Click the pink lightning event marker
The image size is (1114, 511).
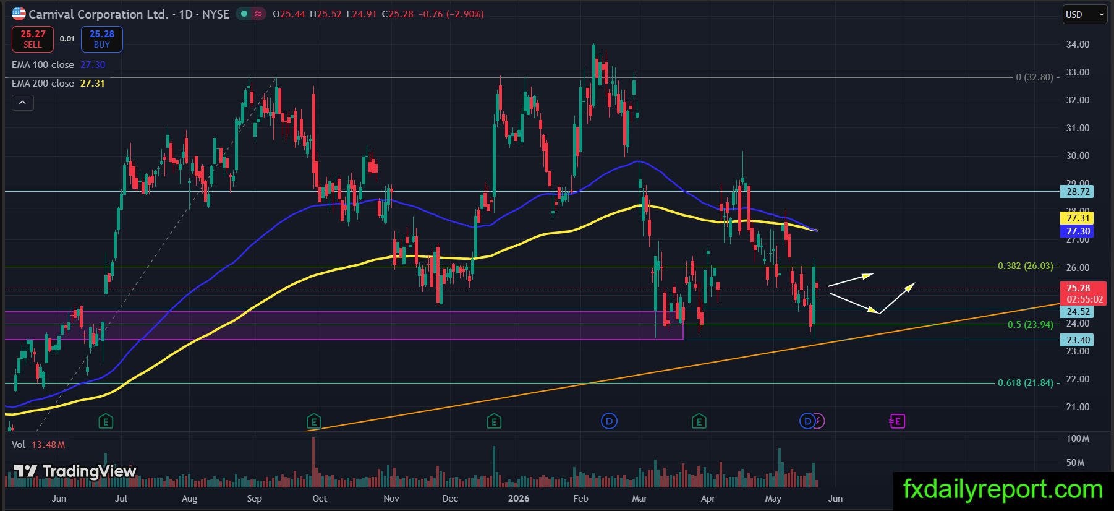point(818,422)
